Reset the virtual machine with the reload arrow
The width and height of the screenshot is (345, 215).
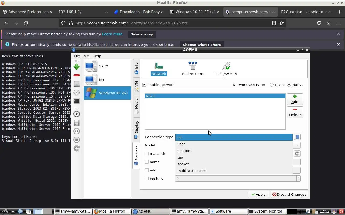click(x=77, y=148)
